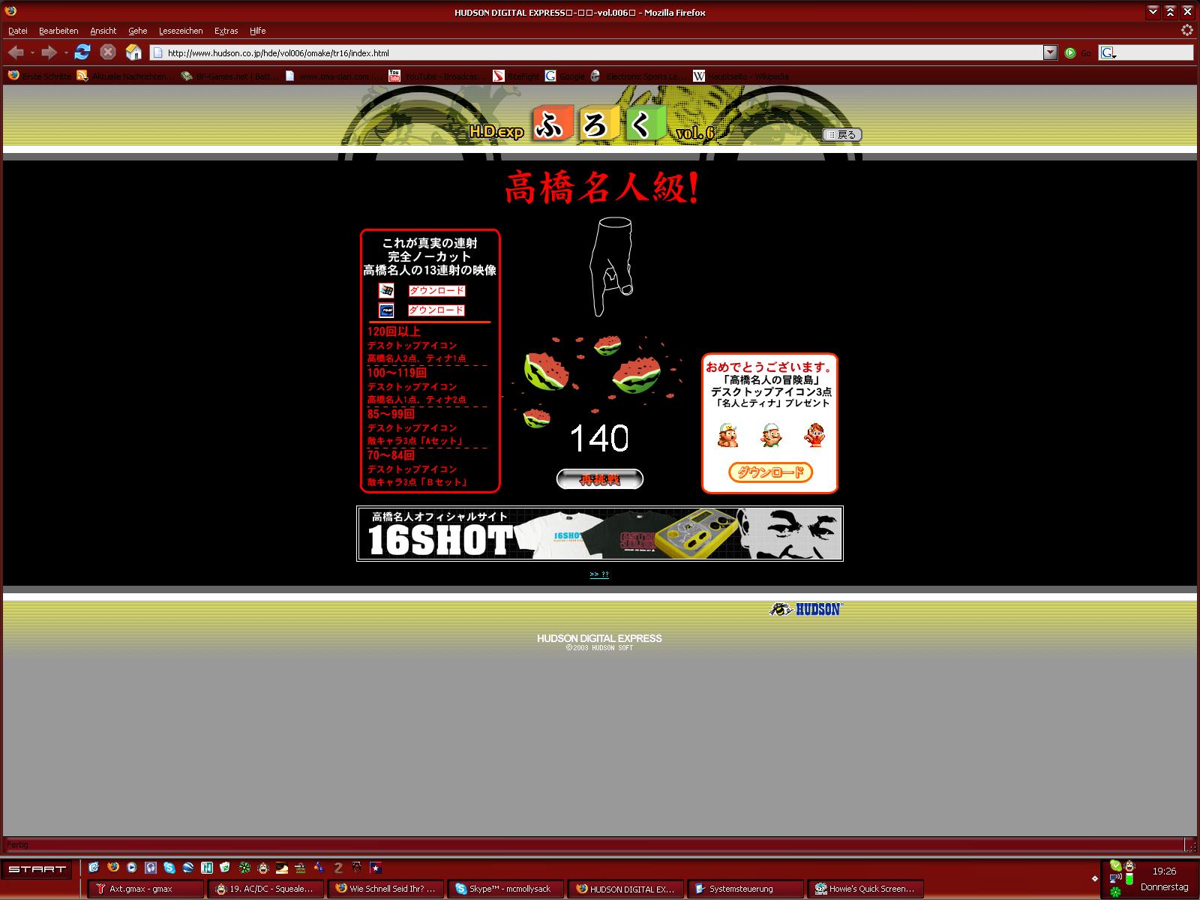
Task: Click the first movie file icon in download box
Action: [x=386, y=290]
